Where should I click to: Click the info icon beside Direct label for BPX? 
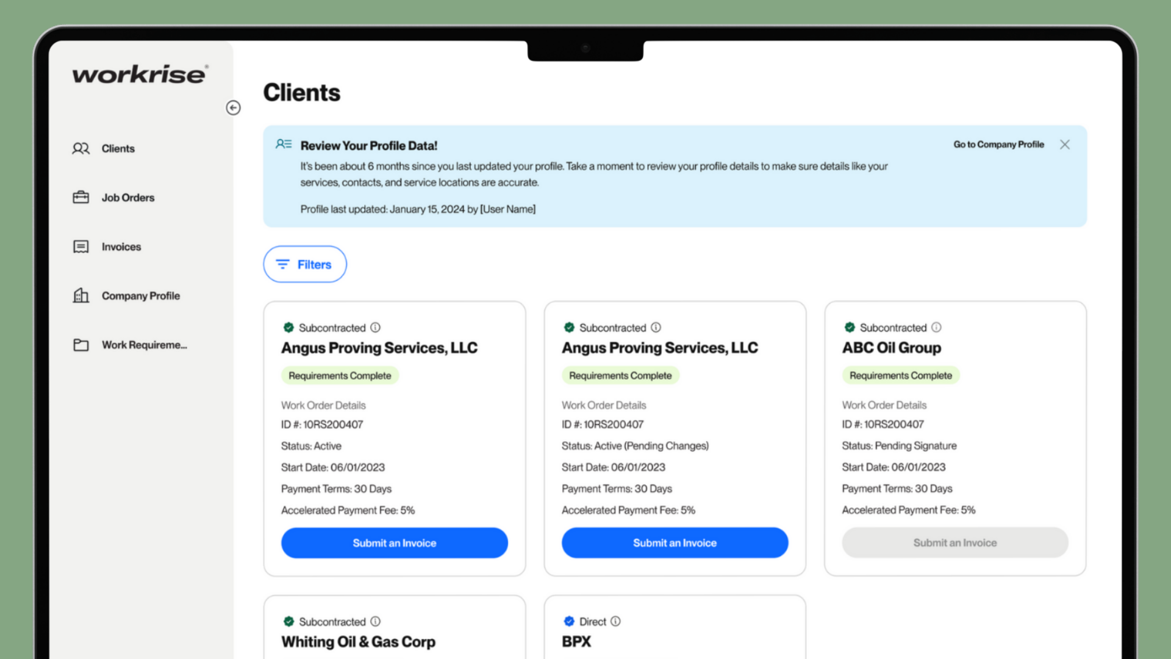coord(615,621)
